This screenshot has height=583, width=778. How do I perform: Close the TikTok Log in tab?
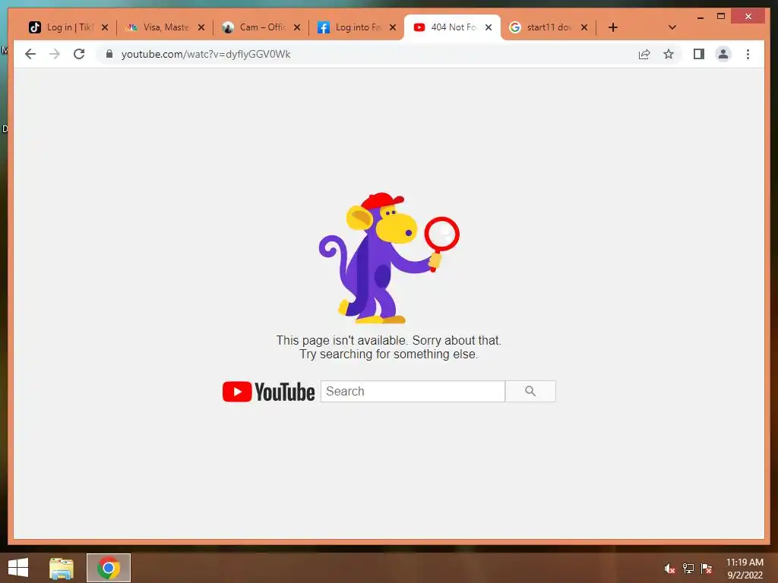pos(105,27)
